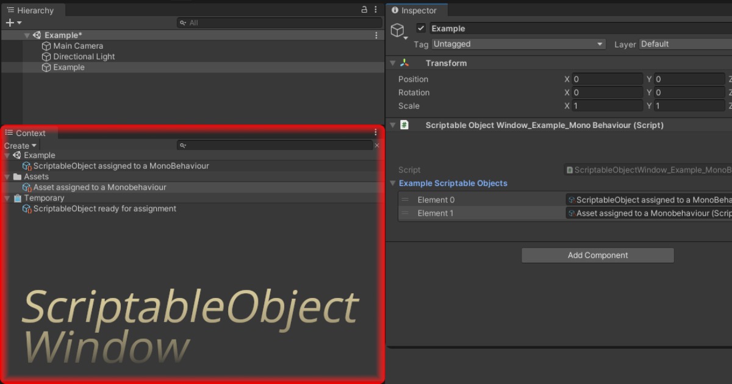
Task: Select Directional Light in the Hierarchy
Action: click(84, 57)
